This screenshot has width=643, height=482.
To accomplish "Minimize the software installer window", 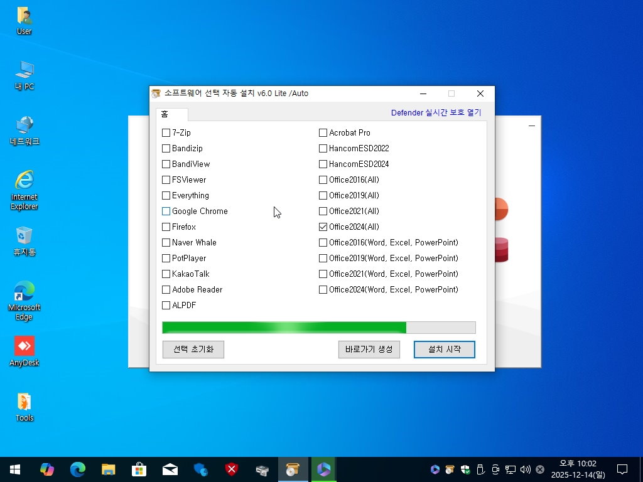I will click(x=423, y=94).
